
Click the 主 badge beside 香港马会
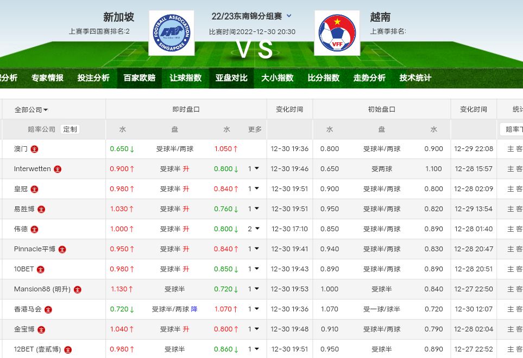(x=48, y=309)
